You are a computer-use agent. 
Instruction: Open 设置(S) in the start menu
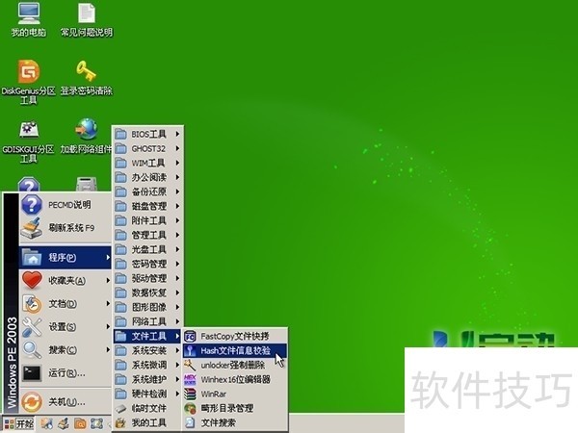(66, 326)
